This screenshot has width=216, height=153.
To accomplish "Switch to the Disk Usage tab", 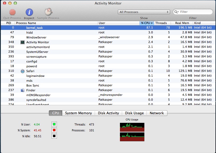I will click(134, 113).
